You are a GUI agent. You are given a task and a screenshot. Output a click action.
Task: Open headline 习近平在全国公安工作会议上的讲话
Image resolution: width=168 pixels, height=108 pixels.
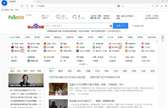point(67,77)
